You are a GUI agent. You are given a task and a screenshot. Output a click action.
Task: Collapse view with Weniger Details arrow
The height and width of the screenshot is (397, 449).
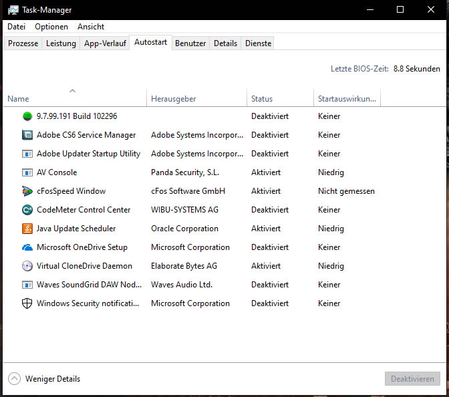pyautogui.click(x=14, y=379)
